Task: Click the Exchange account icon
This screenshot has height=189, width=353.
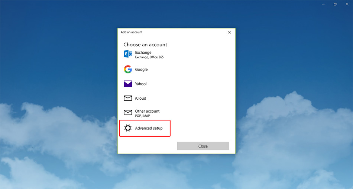Action: (128, 54)
